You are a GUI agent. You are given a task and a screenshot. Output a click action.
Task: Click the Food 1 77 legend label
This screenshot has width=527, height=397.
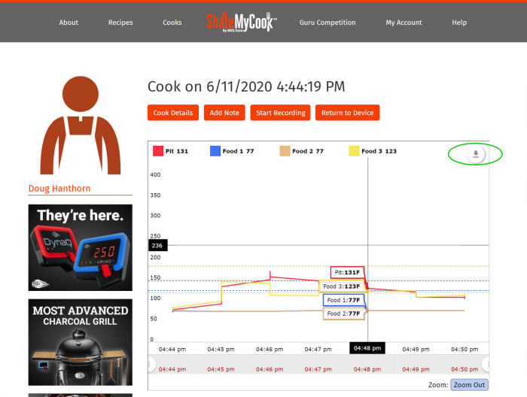click(x=239, y=151)
